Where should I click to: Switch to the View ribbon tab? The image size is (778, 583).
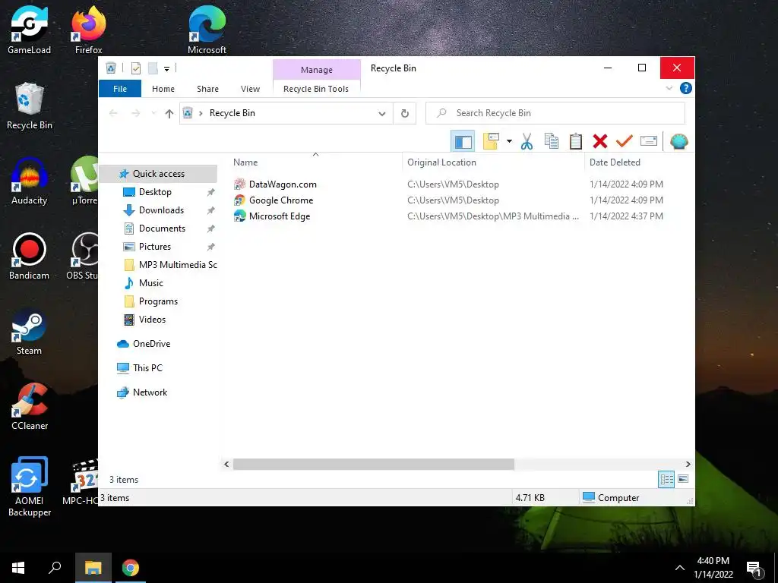click(250, 89)
